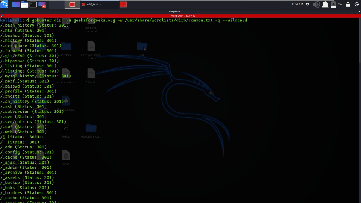The height and width of the screenshot is (203, 361).
Task: Click the battery power manager icon
Action: (x=334, y=5)
